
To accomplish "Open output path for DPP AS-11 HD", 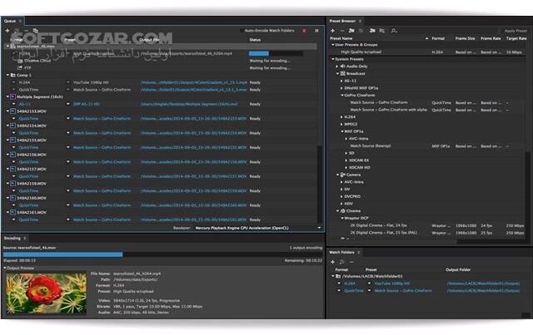I will [x=189, y=104].
